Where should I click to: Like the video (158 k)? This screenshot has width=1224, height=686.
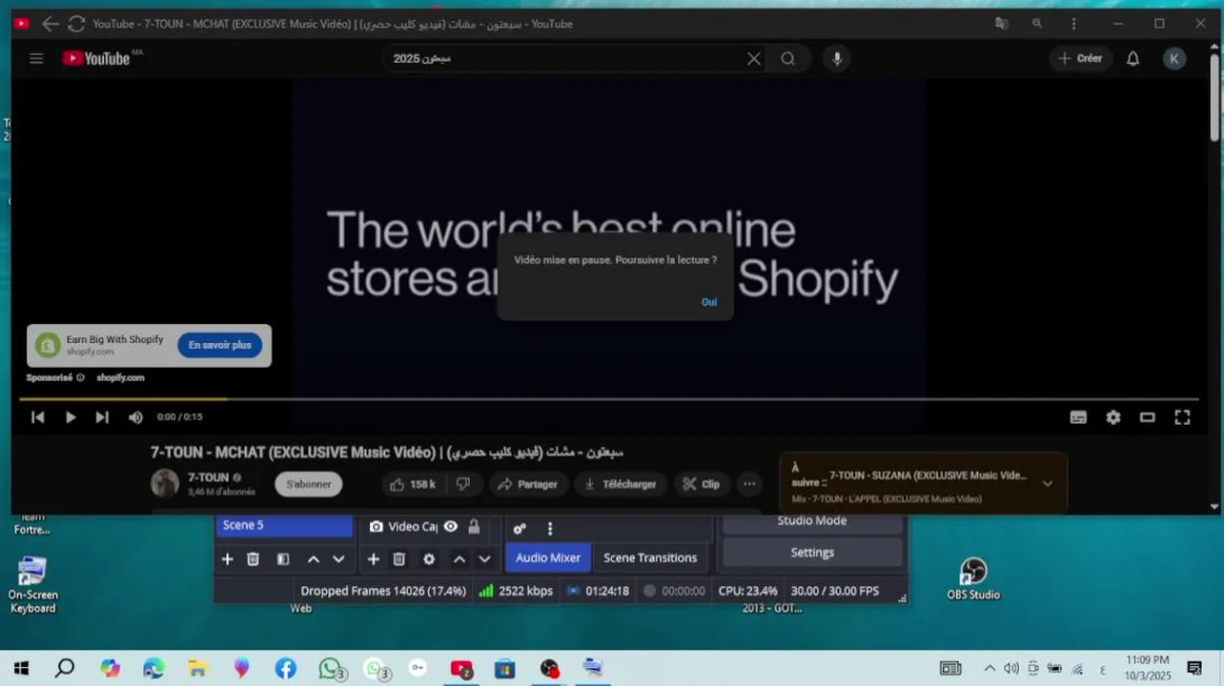point(412,484)
